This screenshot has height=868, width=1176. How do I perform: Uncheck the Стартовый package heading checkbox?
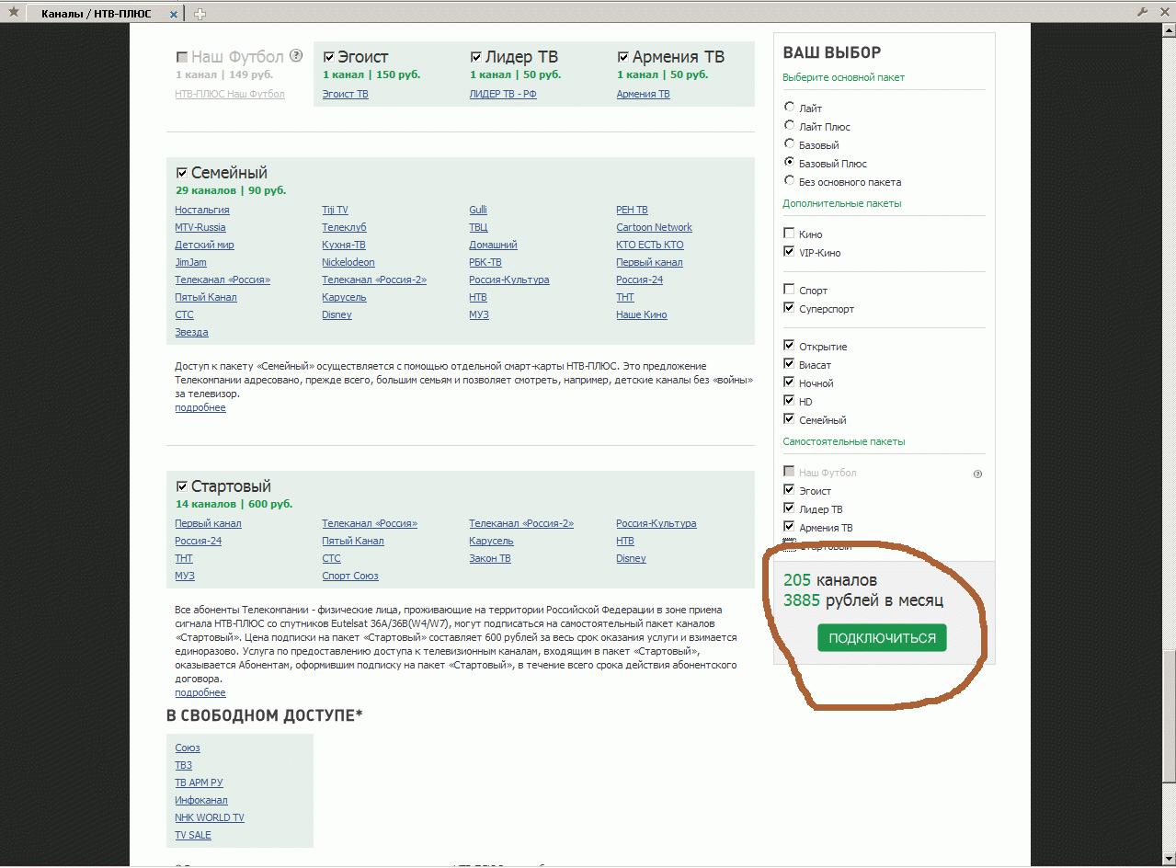click(x=182, y=486)
